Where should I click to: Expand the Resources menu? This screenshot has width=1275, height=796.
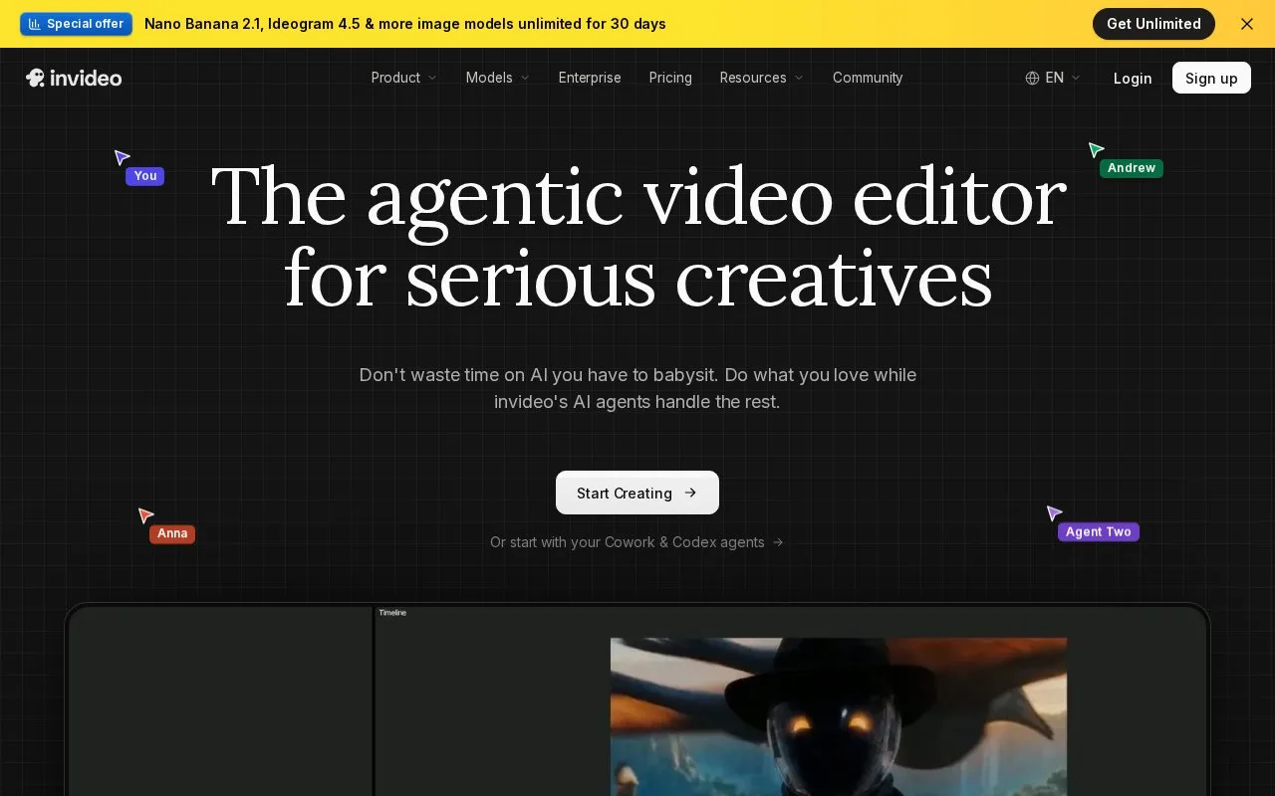(762, 78)
